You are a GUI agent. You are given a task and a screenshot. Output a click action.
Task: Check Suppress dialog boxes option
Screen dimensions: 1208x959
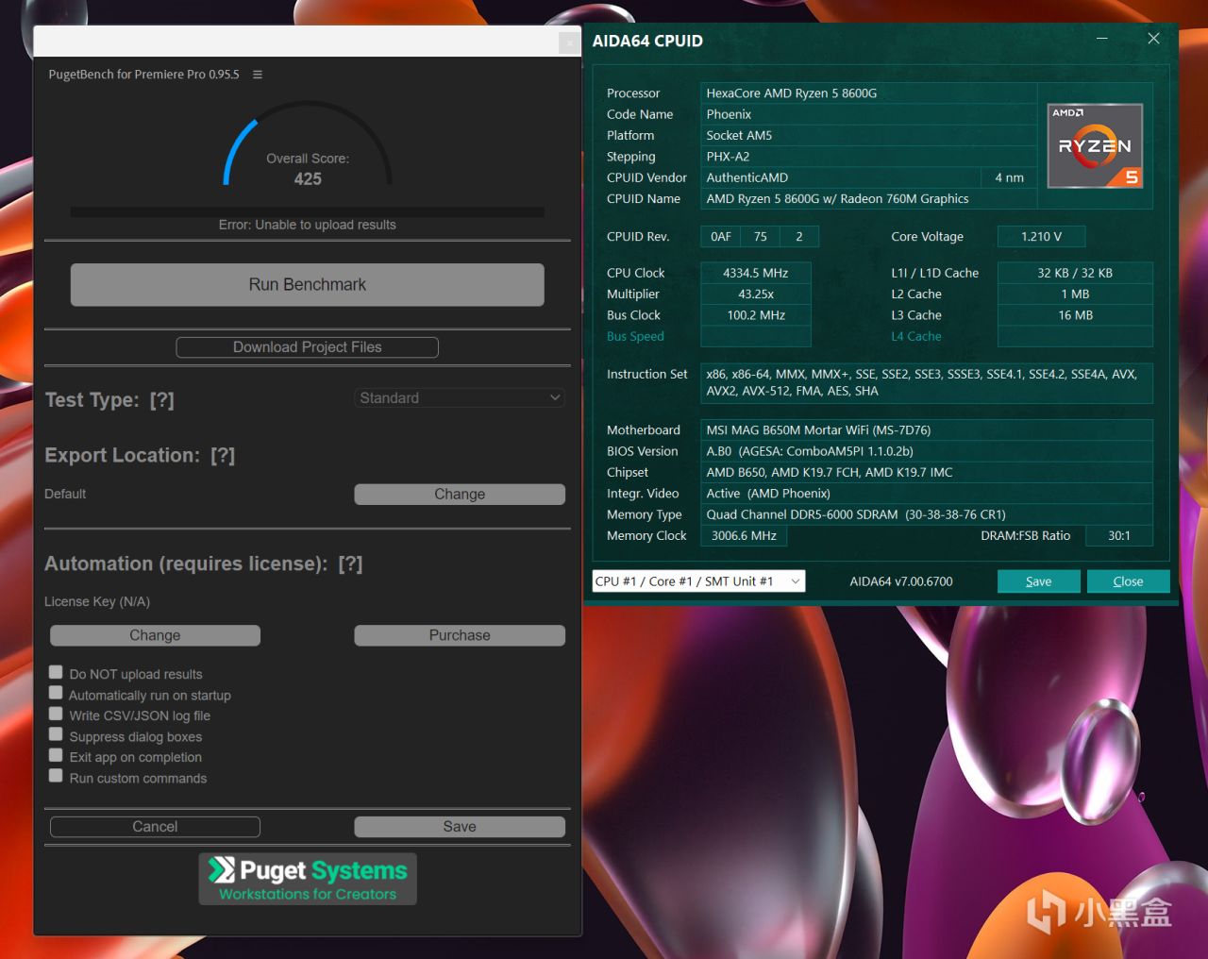pos(57,735)
